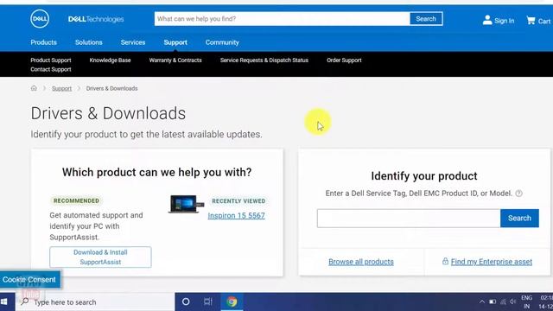Viewport: 553px width, 311px height.
Task: Click the Windows search magnifier icon
Action: coord(25,301)
